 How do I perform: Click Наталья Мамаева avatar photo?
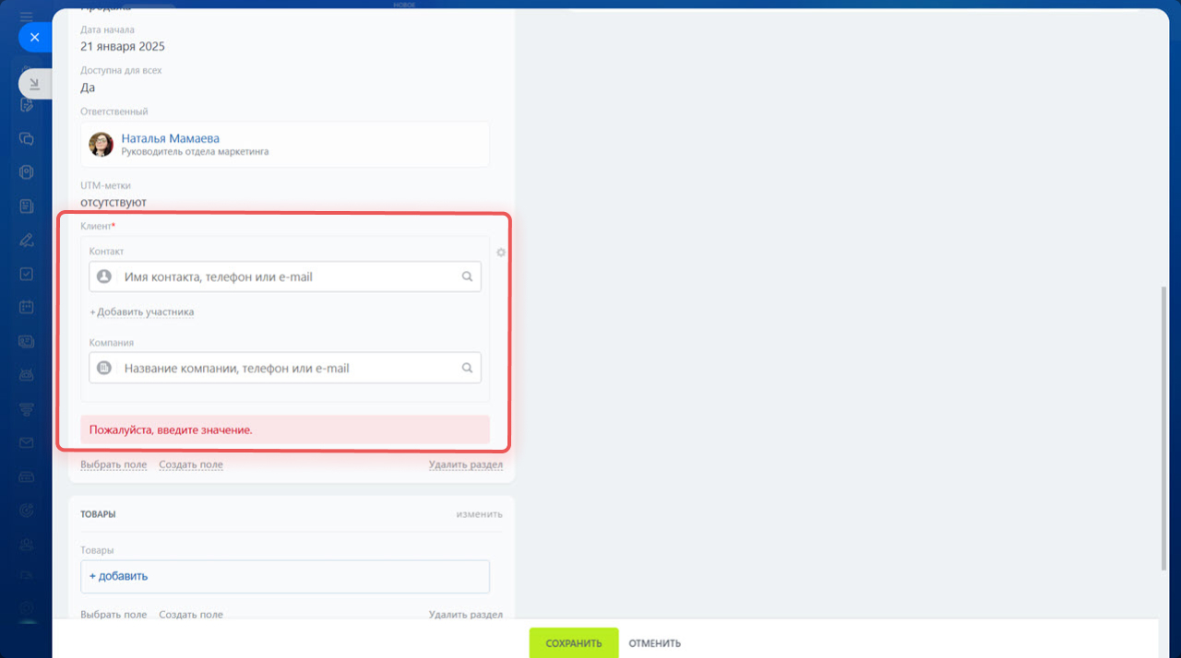[x=101, y=145]
